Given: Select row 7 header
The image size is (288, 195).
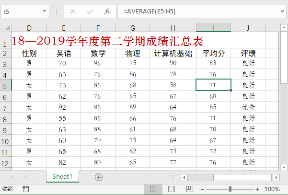Looking at the screenshot, I should [x=5, y=107].
